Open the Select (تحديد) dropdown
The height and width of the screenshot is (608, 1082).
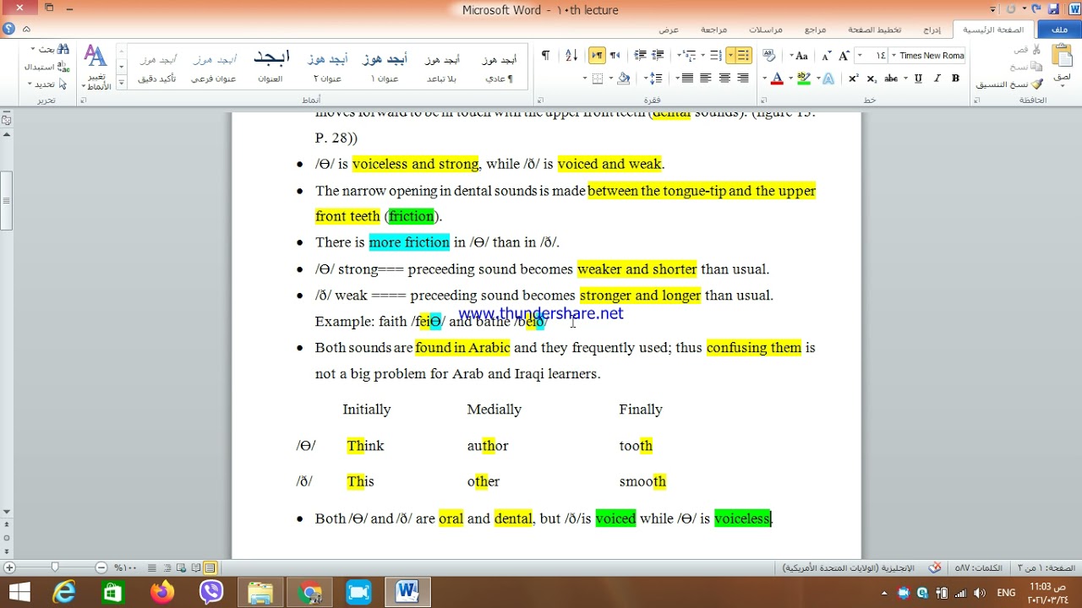pos(47,84)
